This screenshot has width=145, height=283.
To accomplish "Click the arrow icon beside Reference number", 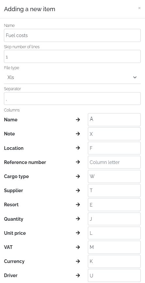I will click(78, 162).
